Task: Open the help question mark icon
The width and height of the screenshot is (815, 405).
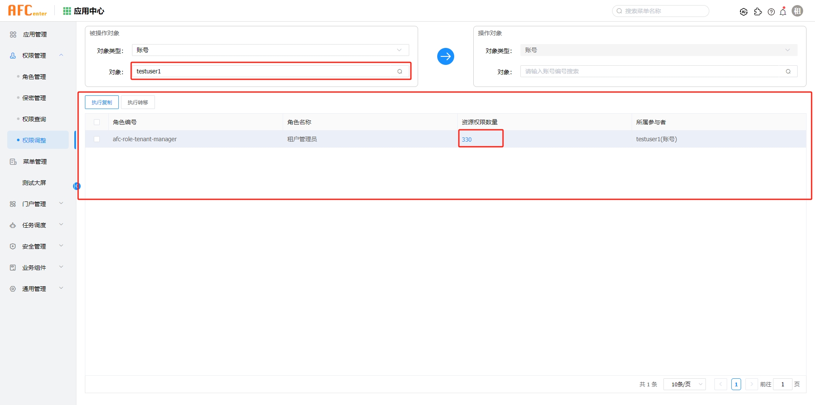Action: coord(771,11)
